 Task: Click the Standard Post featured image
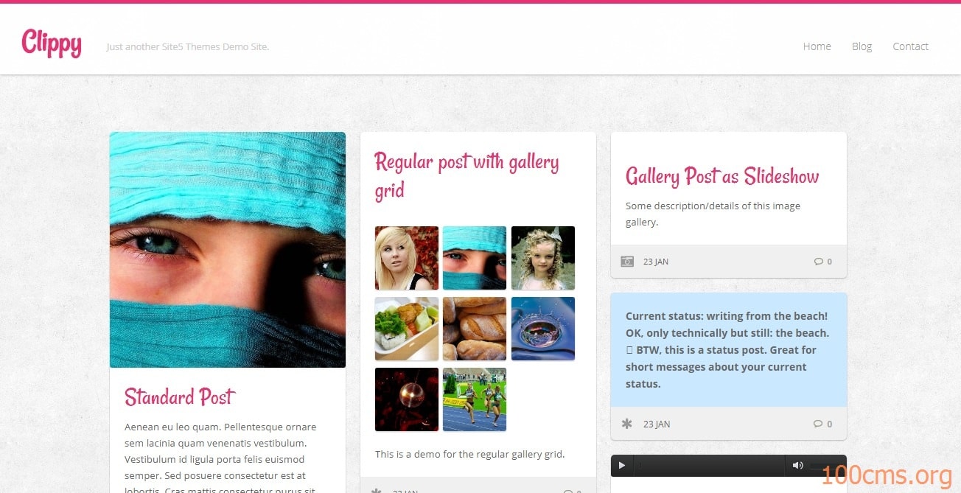[228, 250]
